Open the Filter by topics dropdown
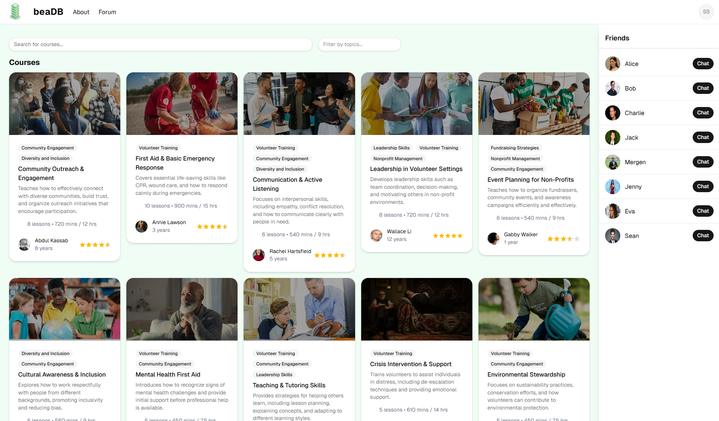The height and width of the screenshot is (421, 719). tap(359, 44)
